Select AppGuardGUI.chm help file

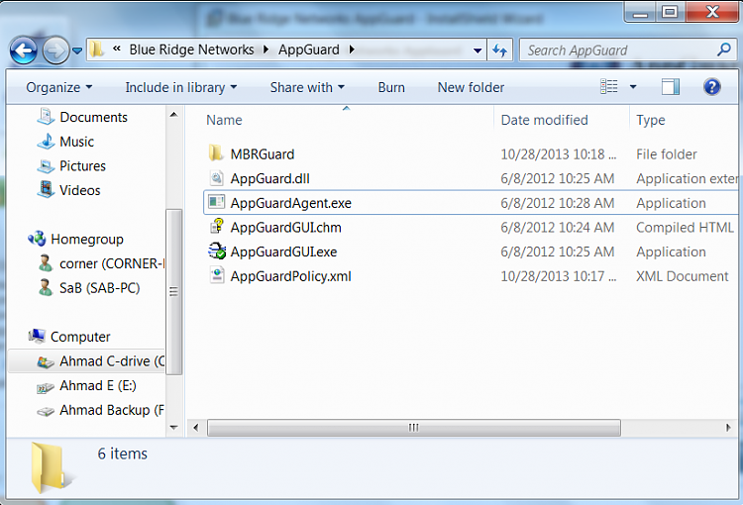tap(285, 228)
